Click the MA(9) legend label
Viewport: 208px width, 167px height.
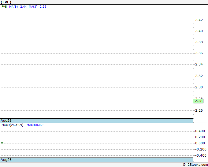[x=13, y=7]
